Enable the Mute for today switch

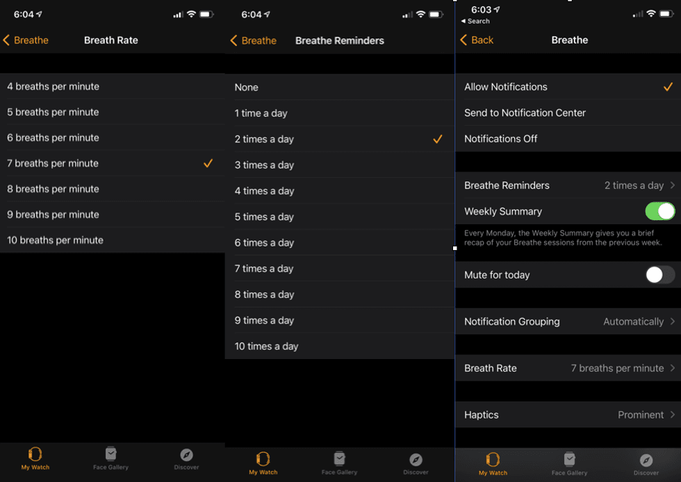pyautogui.click(x=659, y=275)
